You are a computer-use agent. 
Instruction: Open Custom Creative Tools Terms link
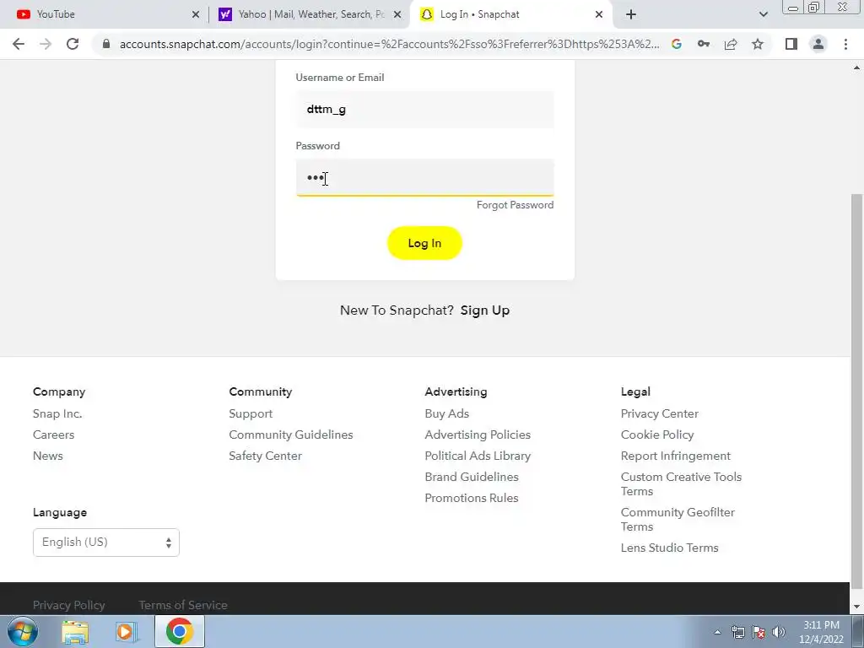click(681, 483)
